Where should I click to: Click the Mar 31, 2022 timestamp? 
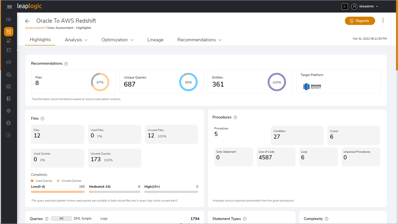coord(370,39)
